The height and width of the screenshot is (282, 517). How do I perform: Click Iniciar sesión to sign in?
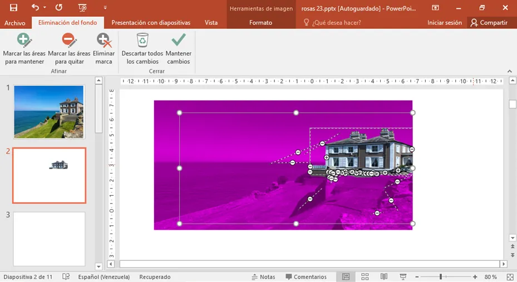[x=444, y=23]
